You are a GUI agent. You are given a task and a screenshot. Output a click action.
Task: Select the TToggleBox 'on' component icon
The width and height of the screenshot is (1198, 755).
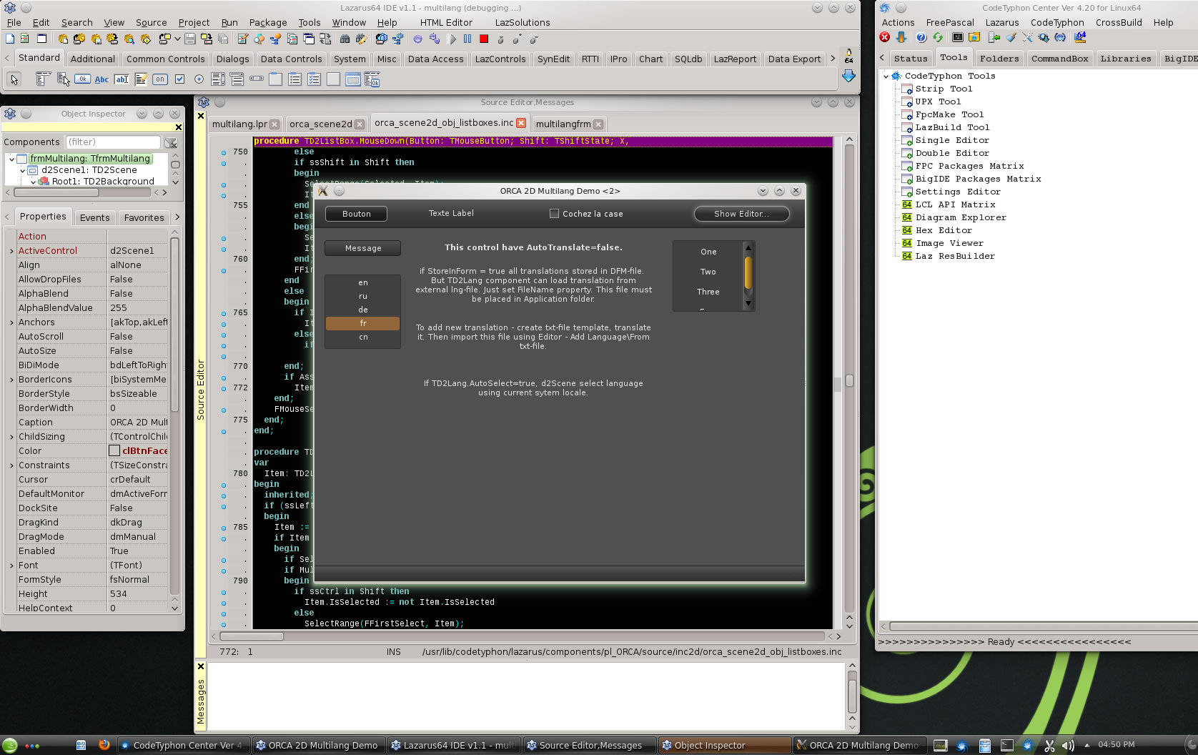click(160, 79)
